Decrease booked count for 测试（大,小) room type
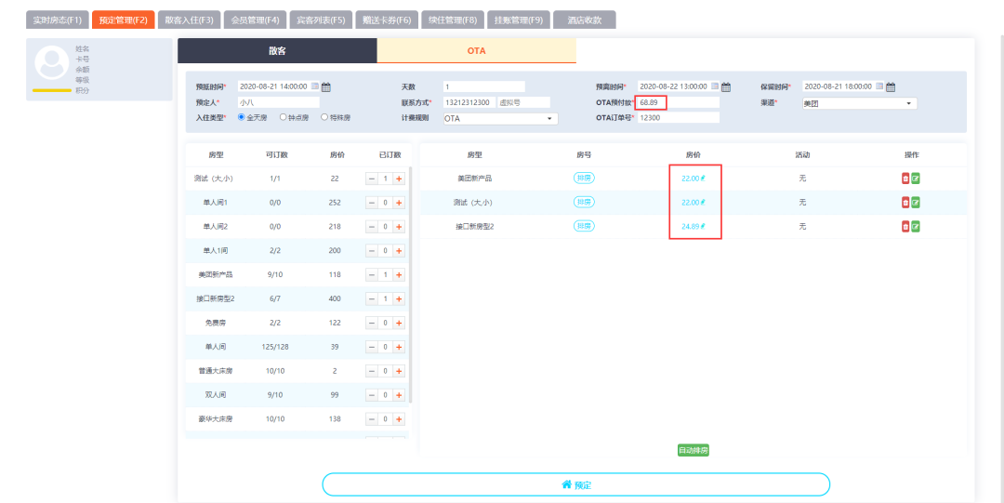Viewport: 1004px width, 503px height. [x=371, y=179]
